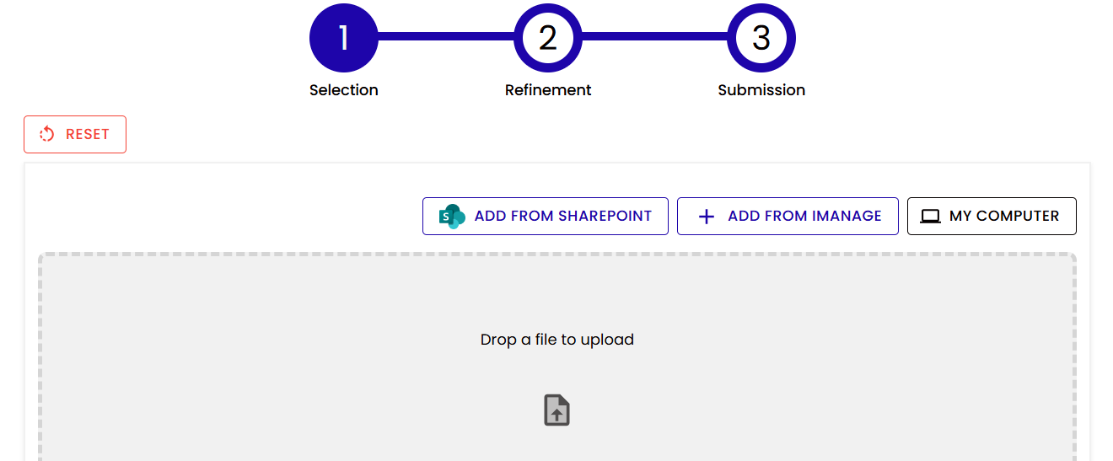Click the file upload icon in drop zone
The height and width of the screenshot is (461, 1113).
click(556, 410)
